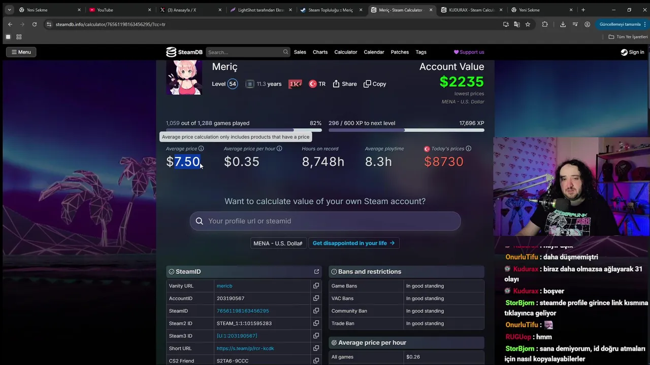The height and width of the screenshot is (365, 650).
Task: Switch to the Anasayfa / X tab
Action: [189, 10]
